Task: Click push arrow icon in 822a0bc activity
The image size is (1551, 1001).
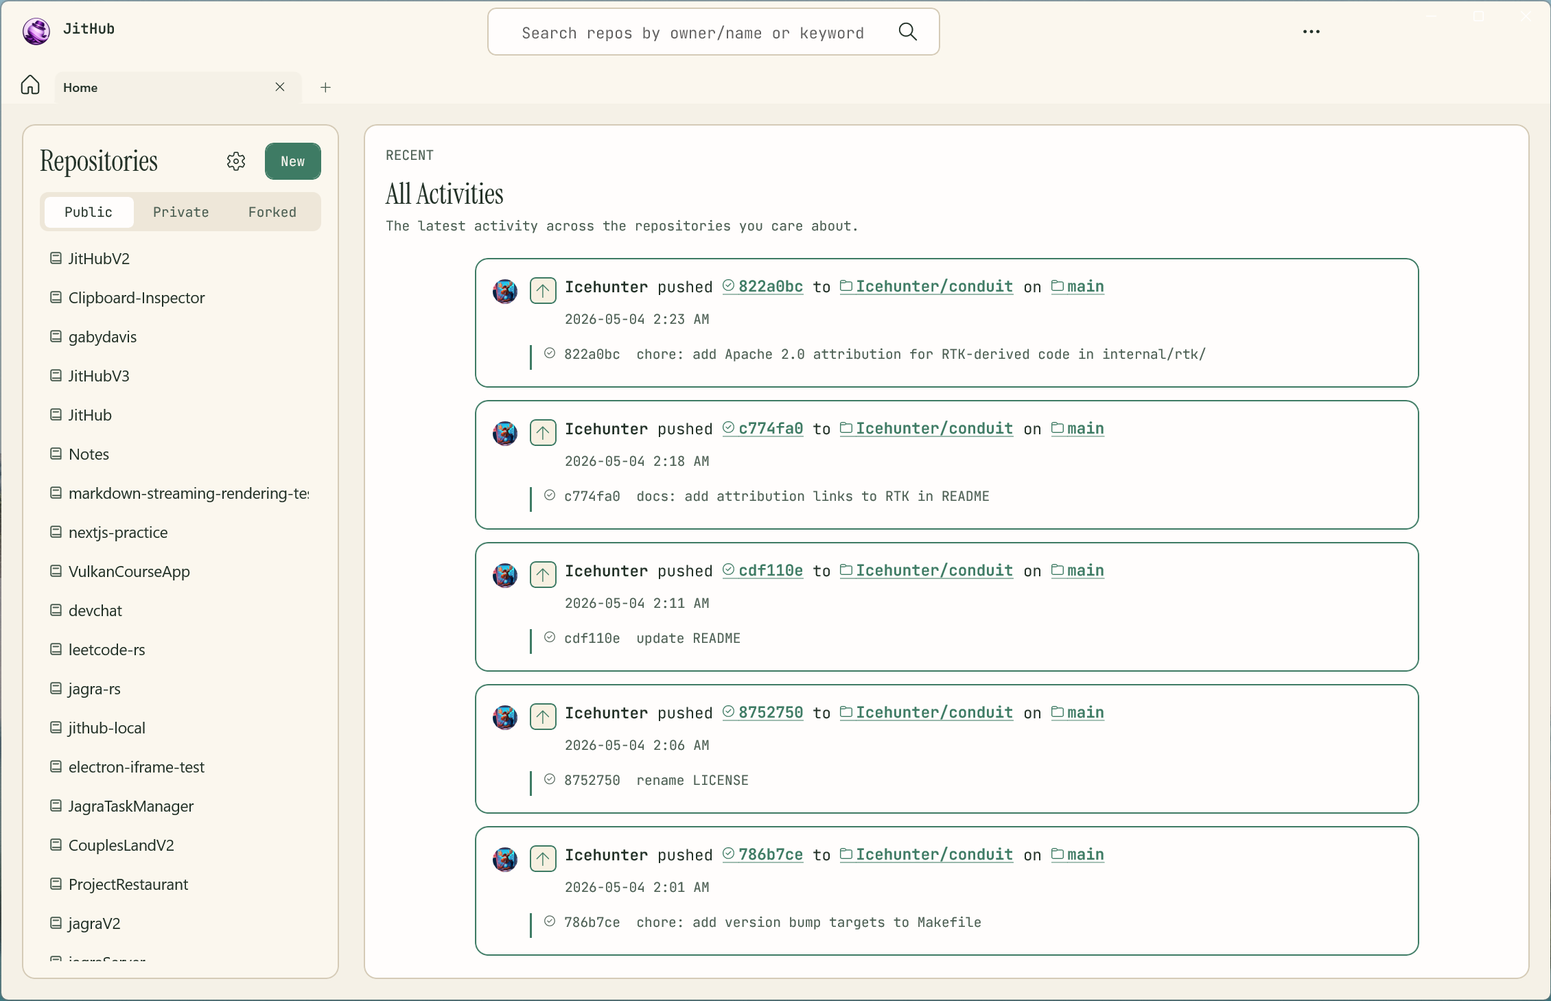Action: pyautogui.click(x=543, y=291)
